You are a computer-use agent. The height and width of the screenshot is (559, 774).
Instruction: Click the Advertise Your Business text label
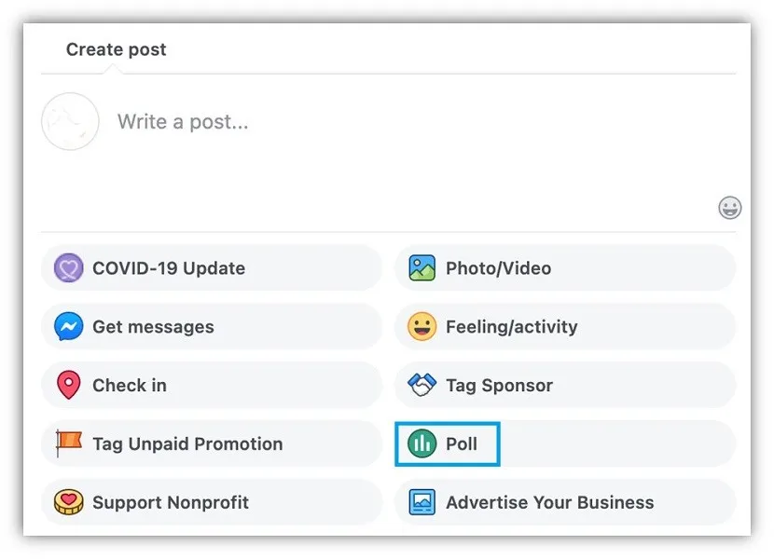[549, 502]
